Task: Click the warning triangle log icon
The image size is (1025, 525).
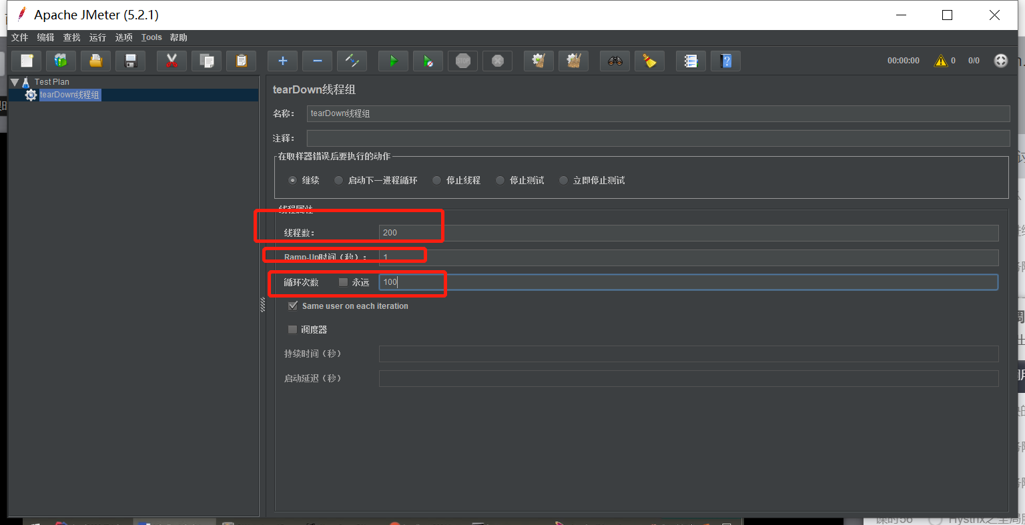Action: pyautogui.click(x=941, y=61)
